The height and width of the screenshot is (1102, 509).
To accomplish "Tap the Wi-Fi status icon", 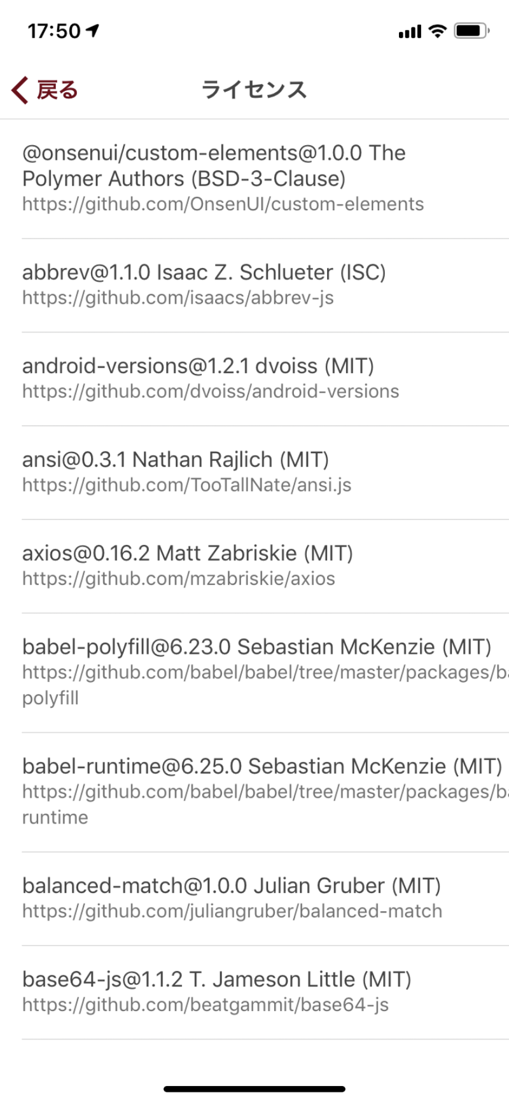I will pyautogui.click(x=437, y=31).
